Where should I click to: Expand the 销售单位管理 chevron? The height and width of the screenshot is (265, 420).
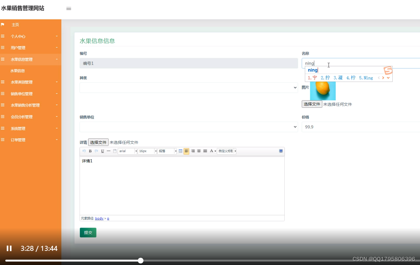point(57,94)
